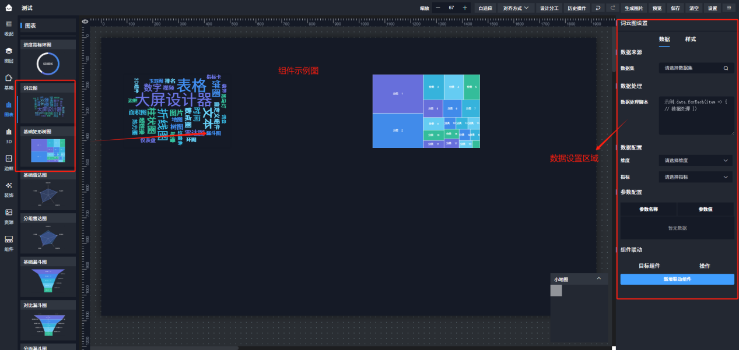Image resolution: width=739 pixels, height=350 pixels.
Task: Save the design with 保存
Action: click(x=675, y=8)
